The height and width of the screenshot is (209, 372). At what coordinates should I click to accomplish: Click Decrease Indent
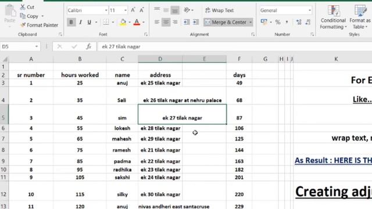point(187,22)
